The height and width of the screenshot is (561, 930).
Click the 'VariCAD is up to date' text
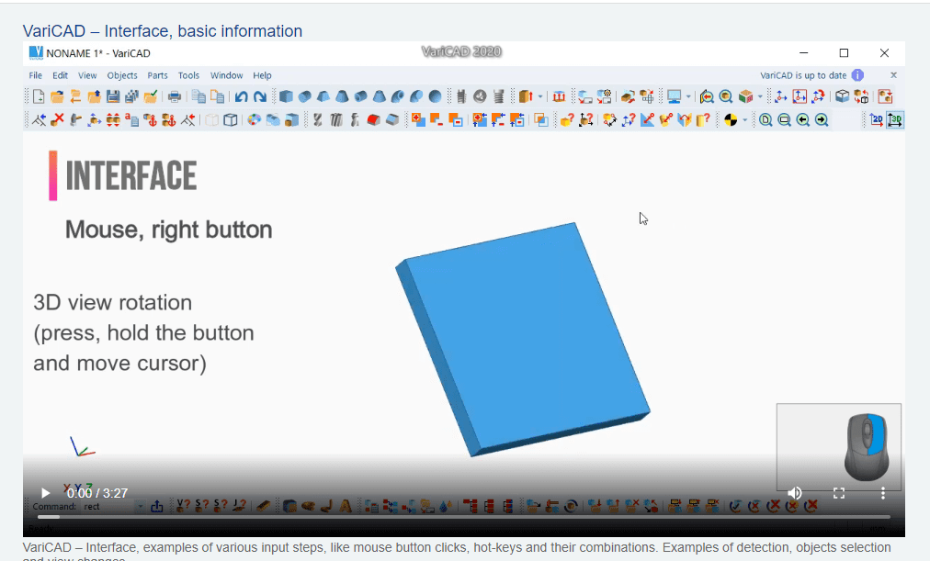[x=803, y=75]
